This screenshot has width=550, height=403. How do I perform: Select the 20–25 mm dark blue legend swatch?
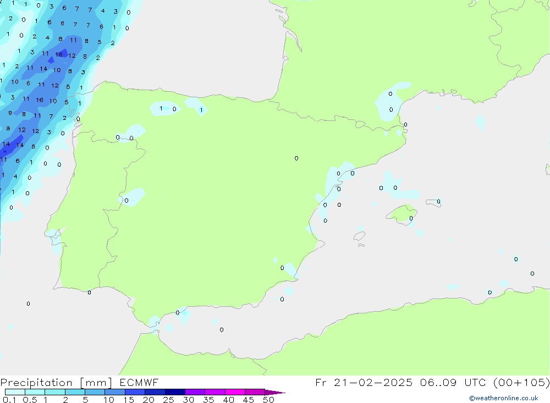(155, 392)
